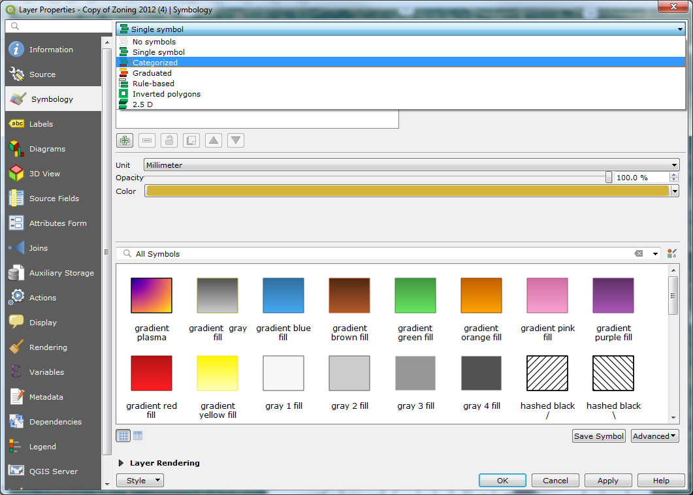Pick the gradient blue fill symbol

pos(283,295)
